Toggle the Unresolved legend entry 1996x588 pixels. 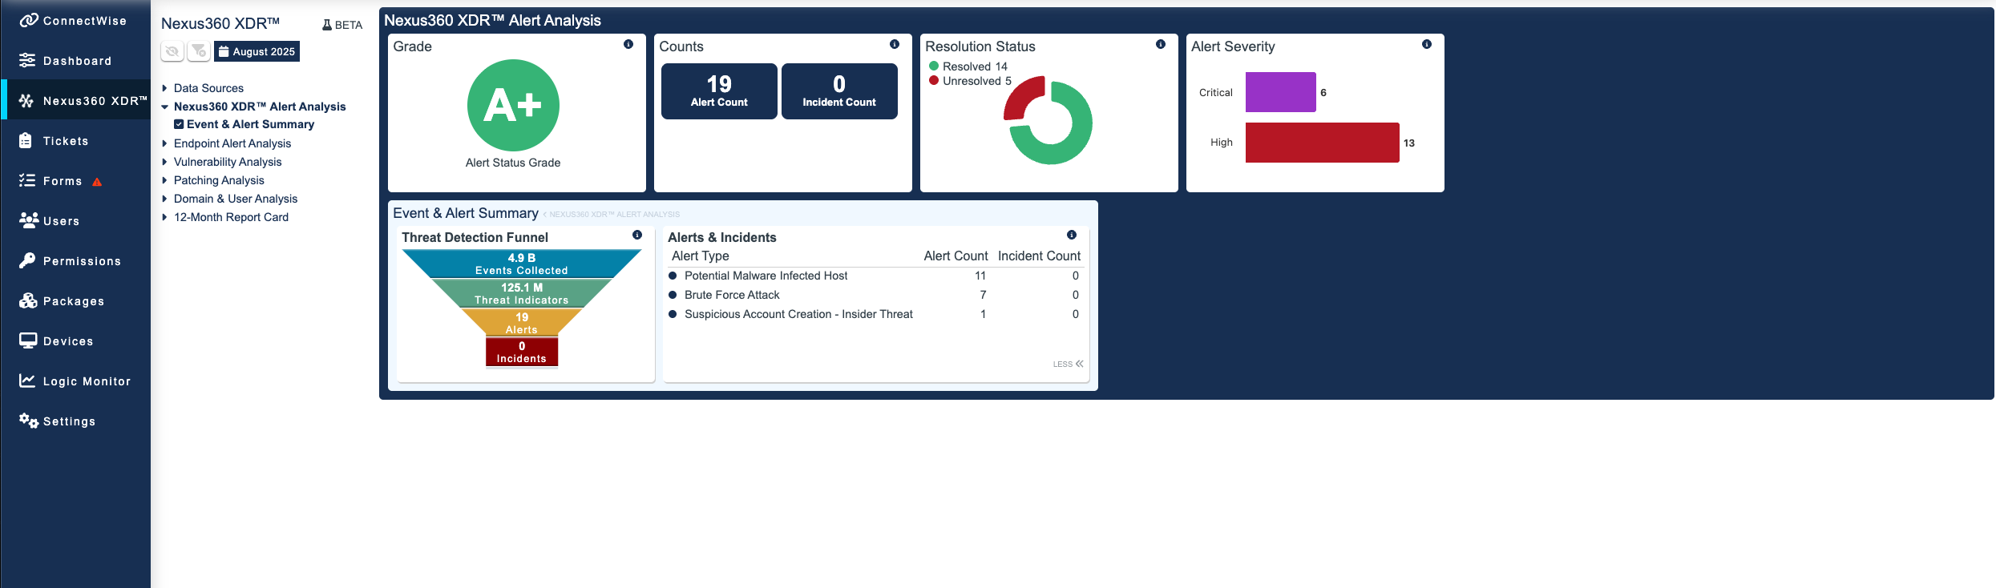pos(970,81)
